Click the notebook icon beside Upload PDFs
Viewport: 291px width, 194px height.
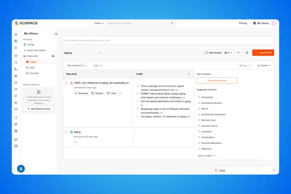coord(247,53)
